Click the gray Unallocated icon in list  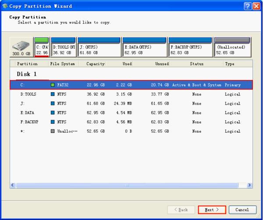[53, 131]
